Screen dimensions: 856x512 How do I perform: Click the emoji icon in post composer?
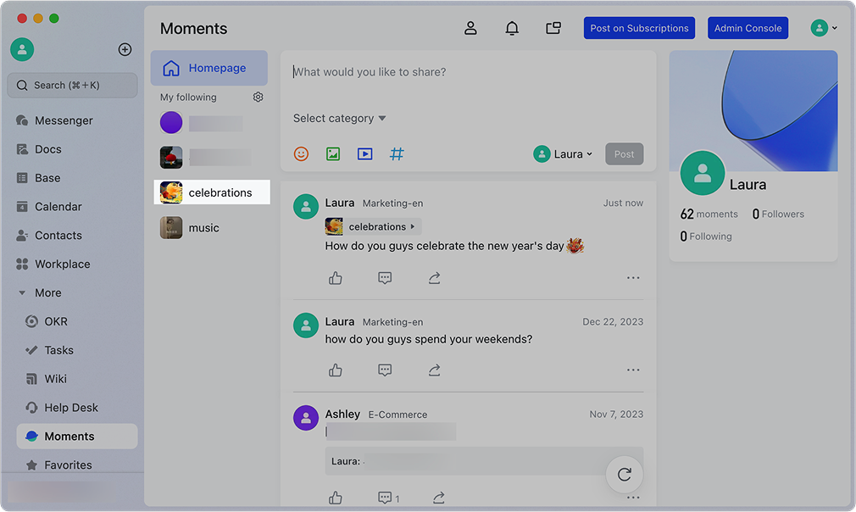(x=301, y=154)
